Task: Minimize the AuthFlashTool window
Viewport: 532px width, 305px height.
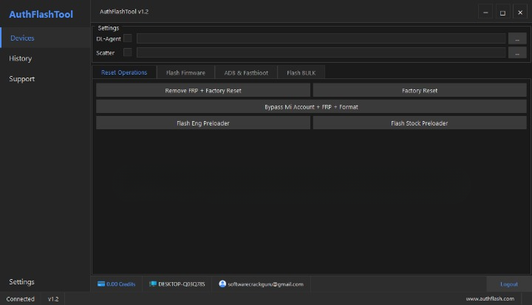Action: [485, 12]
